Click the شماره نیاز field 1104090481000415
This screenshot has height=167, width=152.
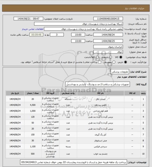pos(108,19)
